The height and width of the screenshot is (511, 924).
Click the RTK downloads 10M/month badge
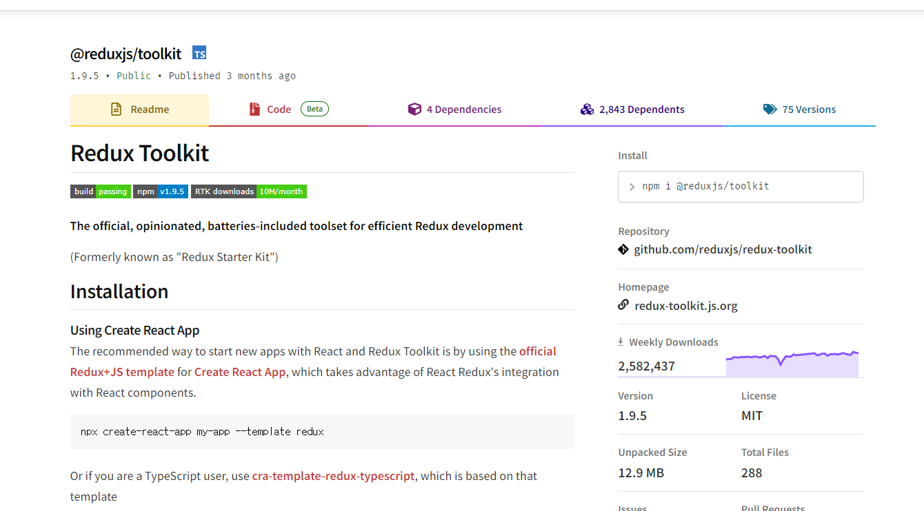pyautogui.click(x=249, y=191)
